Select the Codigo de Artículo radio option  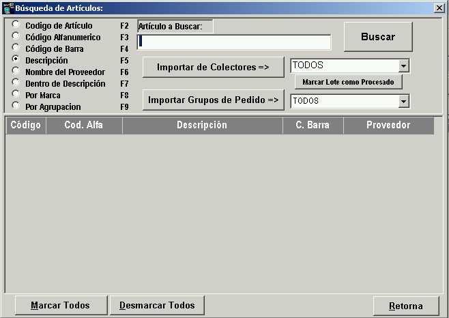16,25
